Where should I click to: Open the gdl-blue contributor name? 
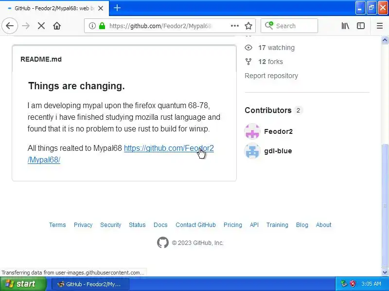tap(278, 151)
